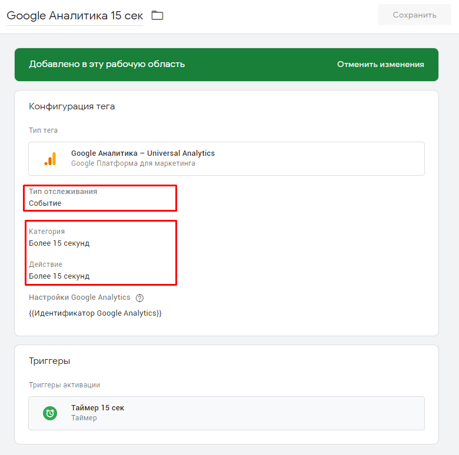
Task: Click the Google Analytics bar chart icon
Action: 51,159
